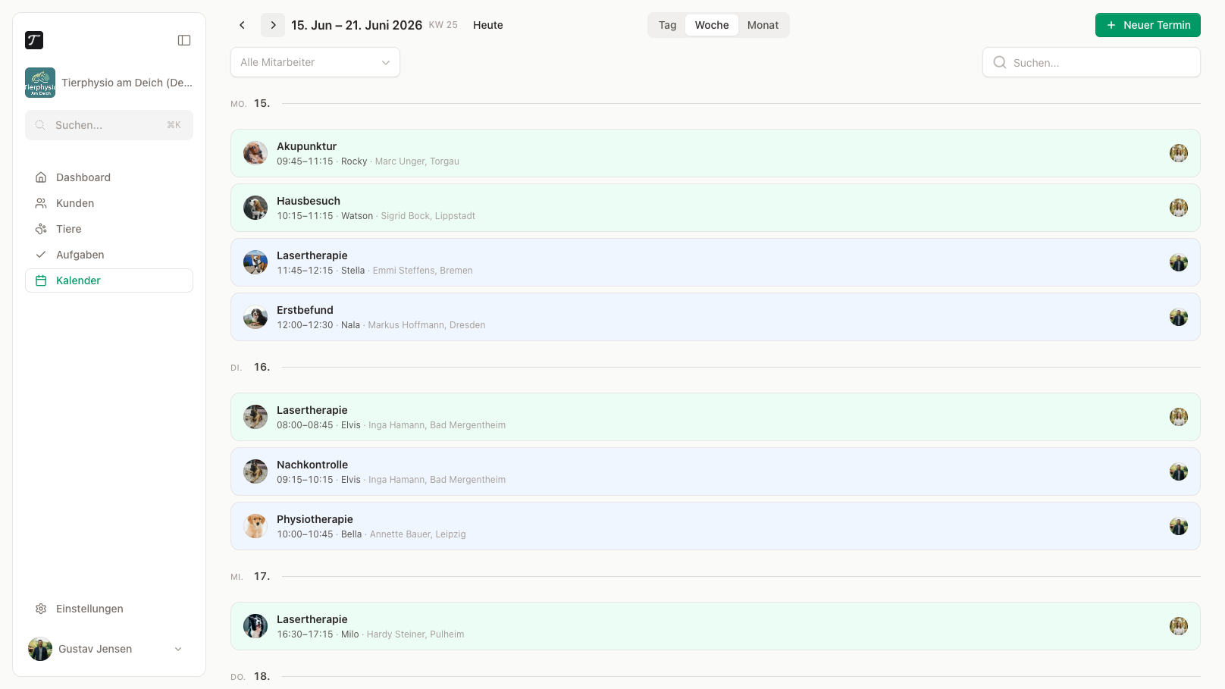
Task: Select the Woche view tab
Action: (x=712, y=25)
